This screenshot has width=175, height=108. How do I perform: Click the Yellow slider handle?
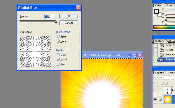pos(166,20)
